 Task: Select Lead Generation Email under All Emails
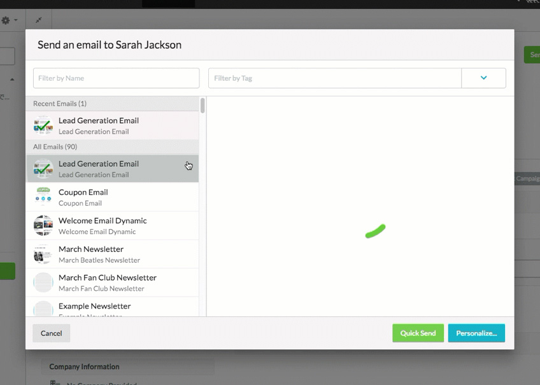112,169
